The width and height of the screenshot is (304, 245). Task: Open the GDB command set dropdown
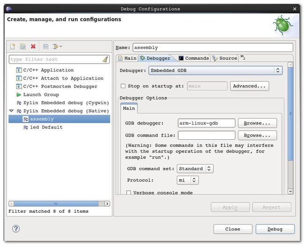click(195, 169)
